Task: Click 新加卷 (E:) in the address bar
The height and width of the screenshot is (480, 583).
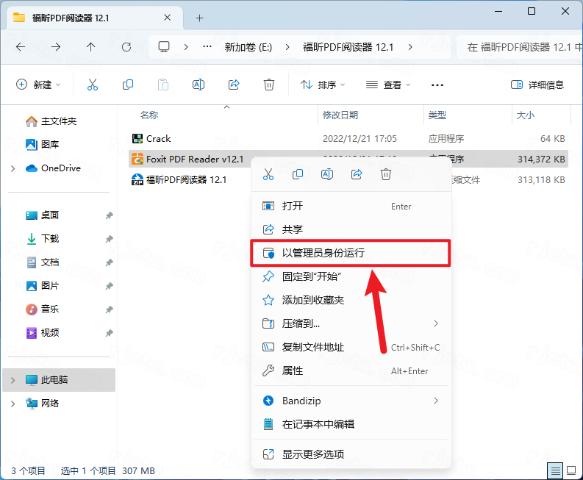Action: tap(248, 47)
